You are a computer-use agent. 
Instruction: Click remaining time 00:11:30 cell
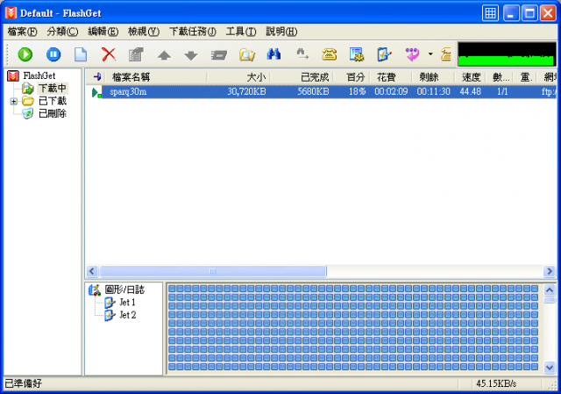click(x=433, y=91)
